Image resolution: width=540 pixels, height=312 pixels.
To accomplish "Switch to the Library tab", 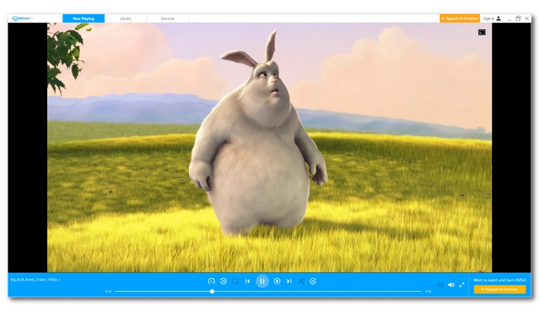I will tap(125, 18).
